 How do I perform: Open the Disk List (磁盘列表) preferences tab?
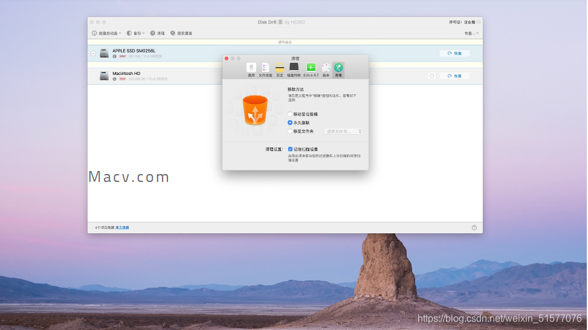click(x=294, y=70)
